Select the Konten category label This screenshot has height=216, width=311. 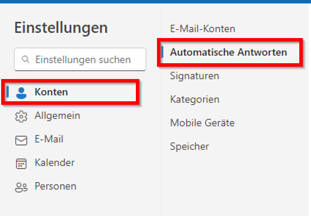[x=52, y=92]
